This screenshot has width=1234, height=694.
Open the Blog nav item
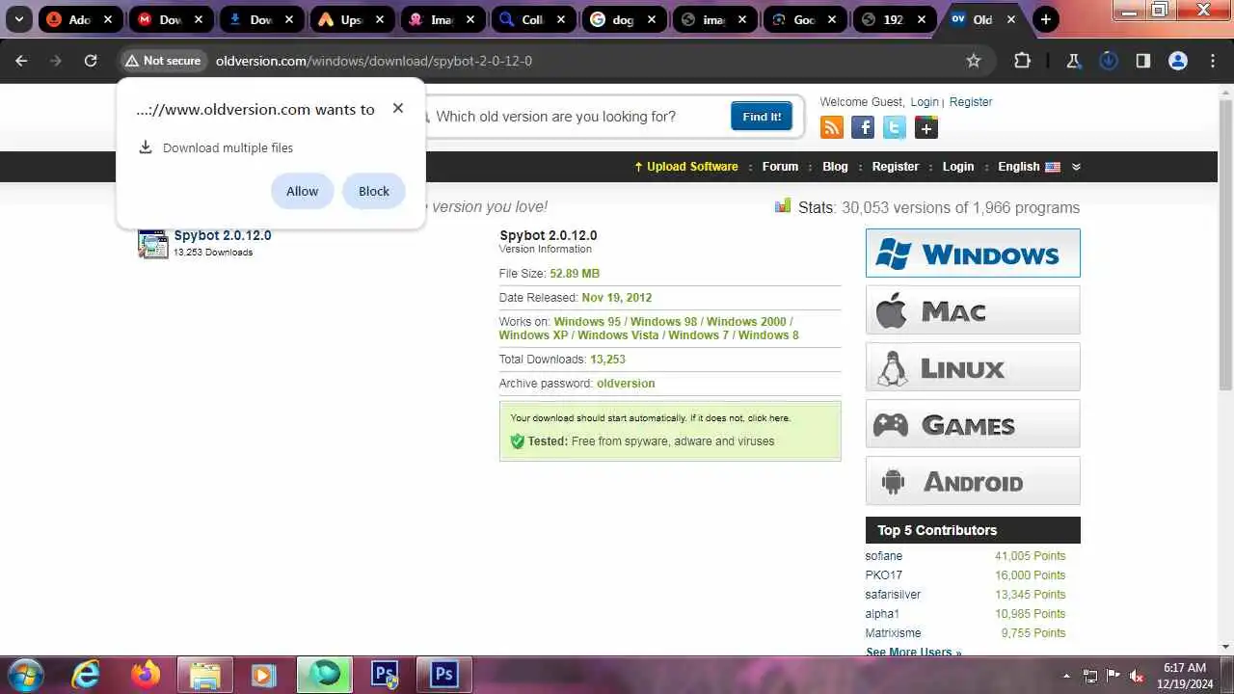click(835, 167)
